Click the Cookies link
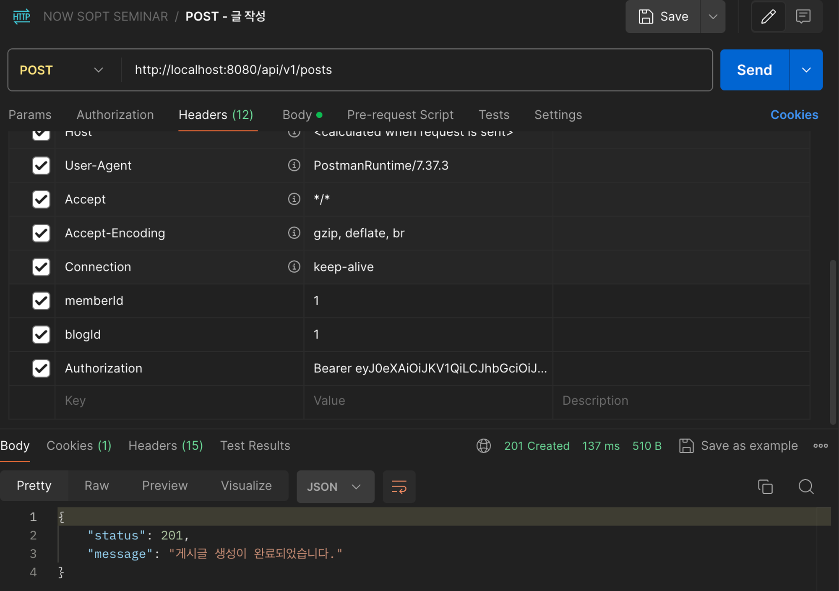 [x=794, y=115]
